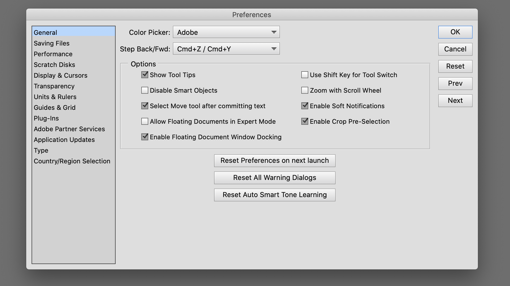510x286 pixels.
Task: Uncheck Enable Crop Pre-Selection
Action: coord(304,121)
